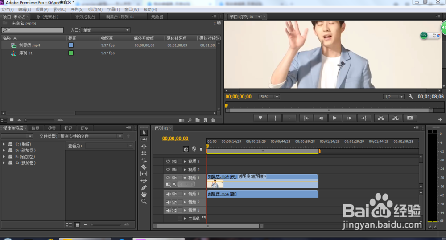This screenshot has height=240, width=446.
Task: Toggle the timeline Snap magnet button
Action: (x=186, y=149)
